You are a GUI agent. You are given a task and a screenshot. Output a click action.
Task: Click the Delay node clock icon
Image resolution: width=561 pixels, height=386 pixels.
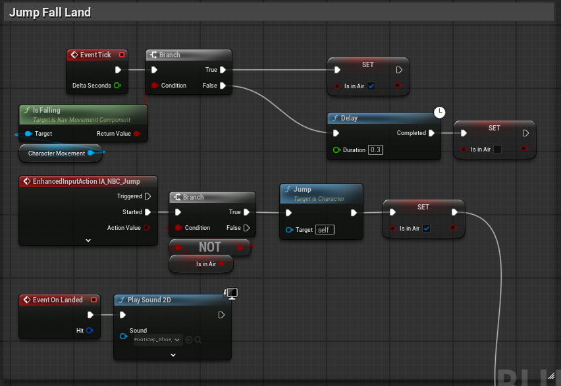pos(439,113)
